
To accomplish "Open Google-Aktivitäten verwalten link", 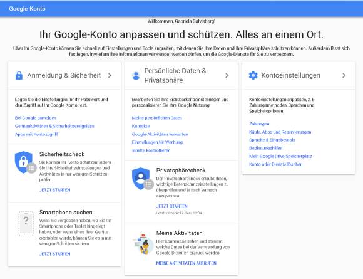I will [x=160, y=134].
